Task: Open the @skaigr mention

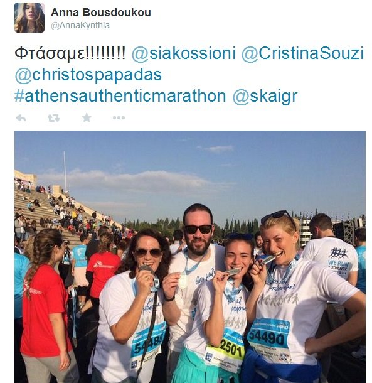Action: click(x=265, y=96)
